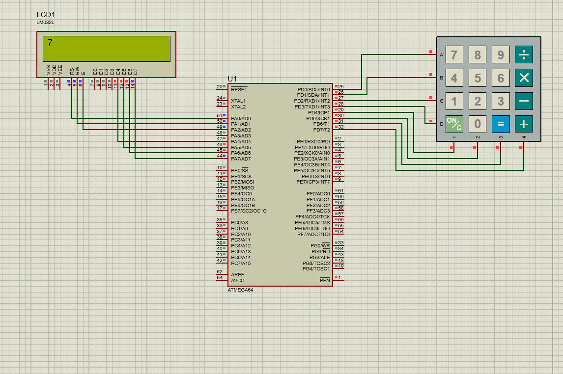
Task: Select the PB2/MOSI pin label
Action: pos(242,182)
